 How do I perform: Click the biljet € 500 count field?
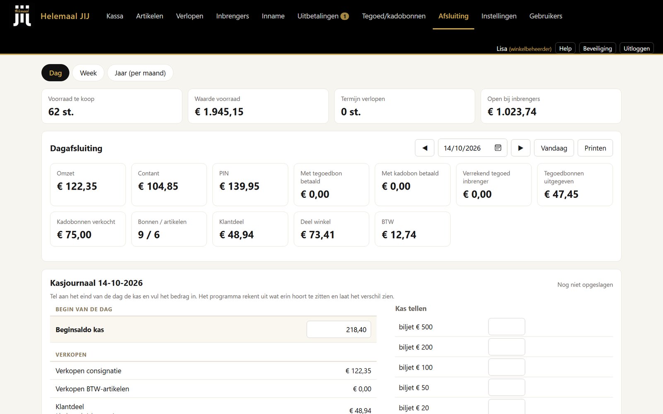coord(506,327)
